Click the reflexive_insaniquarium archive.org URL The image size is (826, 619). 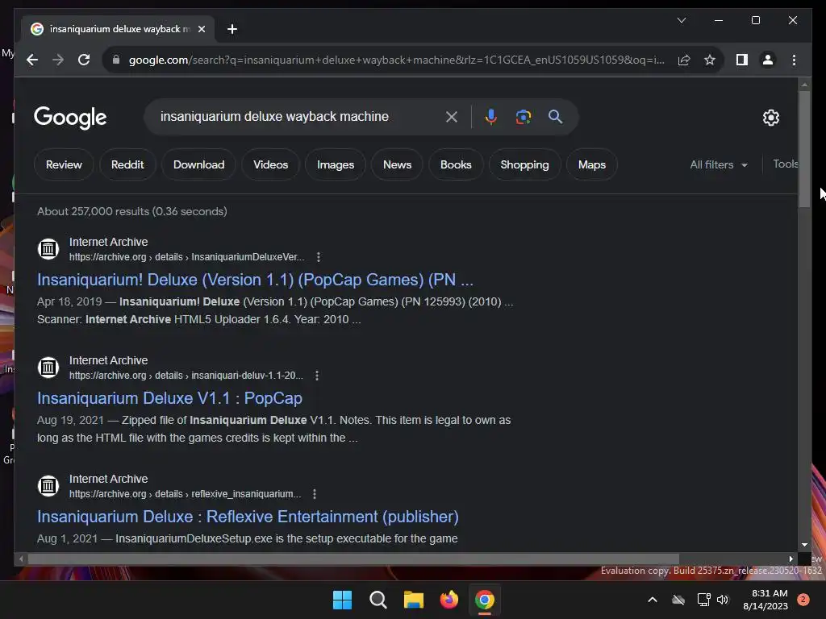(185, 494)
